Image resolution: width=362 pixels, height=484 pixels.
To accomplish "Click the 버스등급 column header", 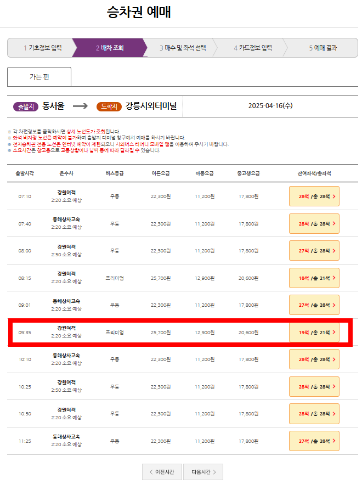I will point(115,173).
